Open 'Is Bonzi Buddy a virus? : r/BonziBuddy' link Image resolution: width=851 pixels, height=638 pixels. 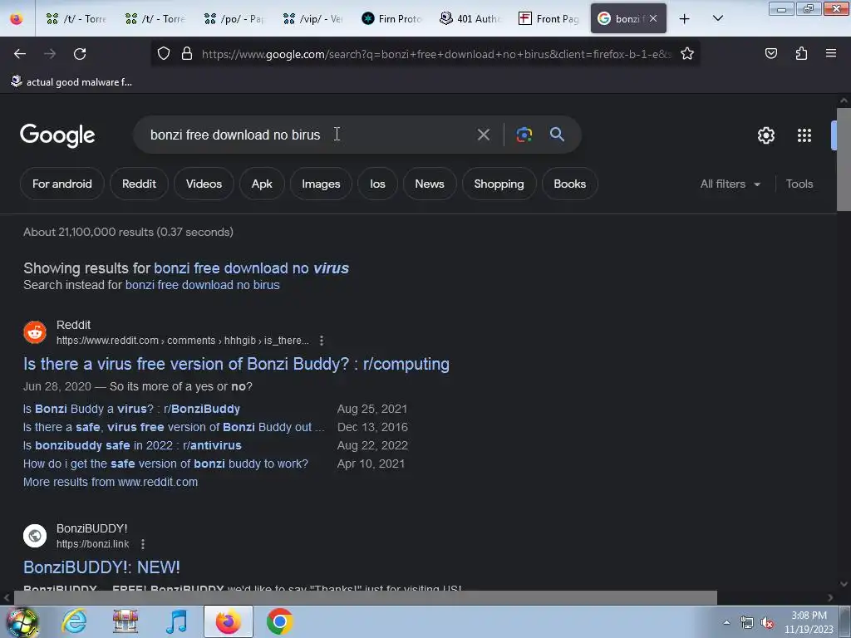(x=131, y=409)
